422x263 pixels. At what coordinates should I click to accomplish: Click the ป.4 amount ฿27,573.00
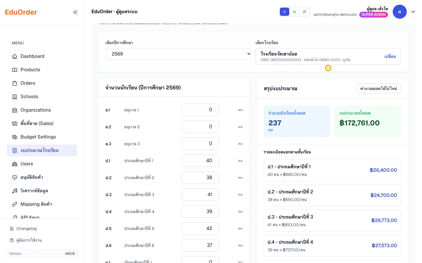point(384,246)
